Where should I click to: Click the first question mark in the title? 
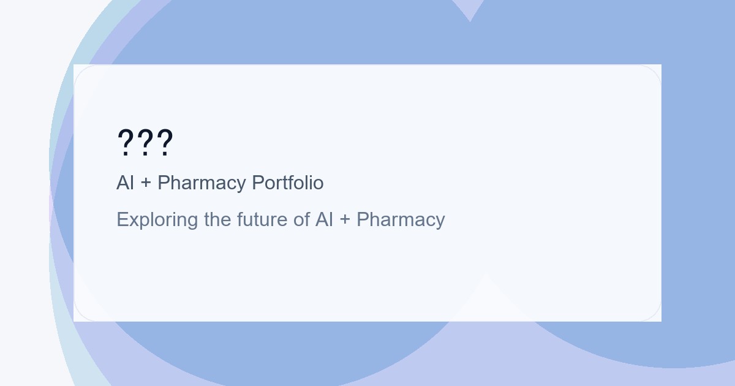(x=125, y=143)
